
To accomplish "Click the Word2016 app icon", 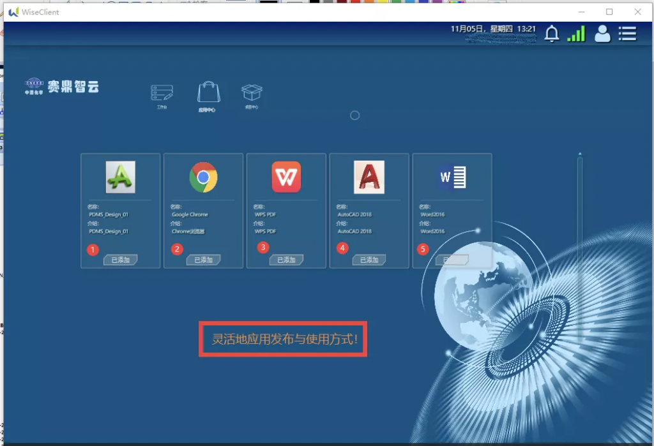I will pyautogui.click(x=453, y=177).
